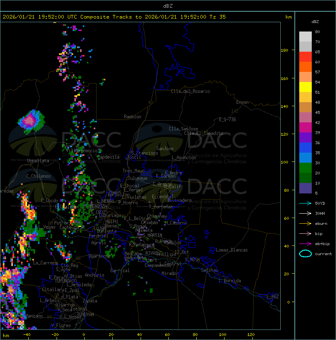Select the bright yellow 54–51 dBZ swatch
Screen dimensions: 336x340
[305, 87]
